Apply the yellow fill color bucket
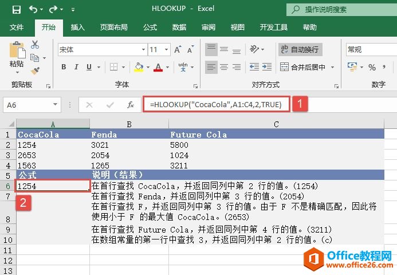The width and height of the screenshot is (397, 275). [139, 67]
